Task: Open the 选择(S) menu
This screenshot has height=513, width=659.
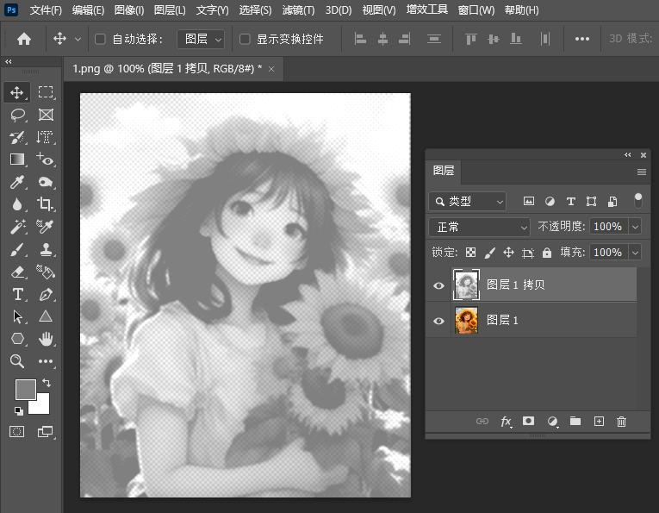Action: pyautogui.click(x=255, y=9)
